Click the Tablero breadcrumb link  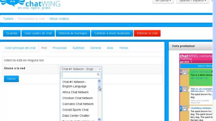pyautogui.click(x=8, y=19)
